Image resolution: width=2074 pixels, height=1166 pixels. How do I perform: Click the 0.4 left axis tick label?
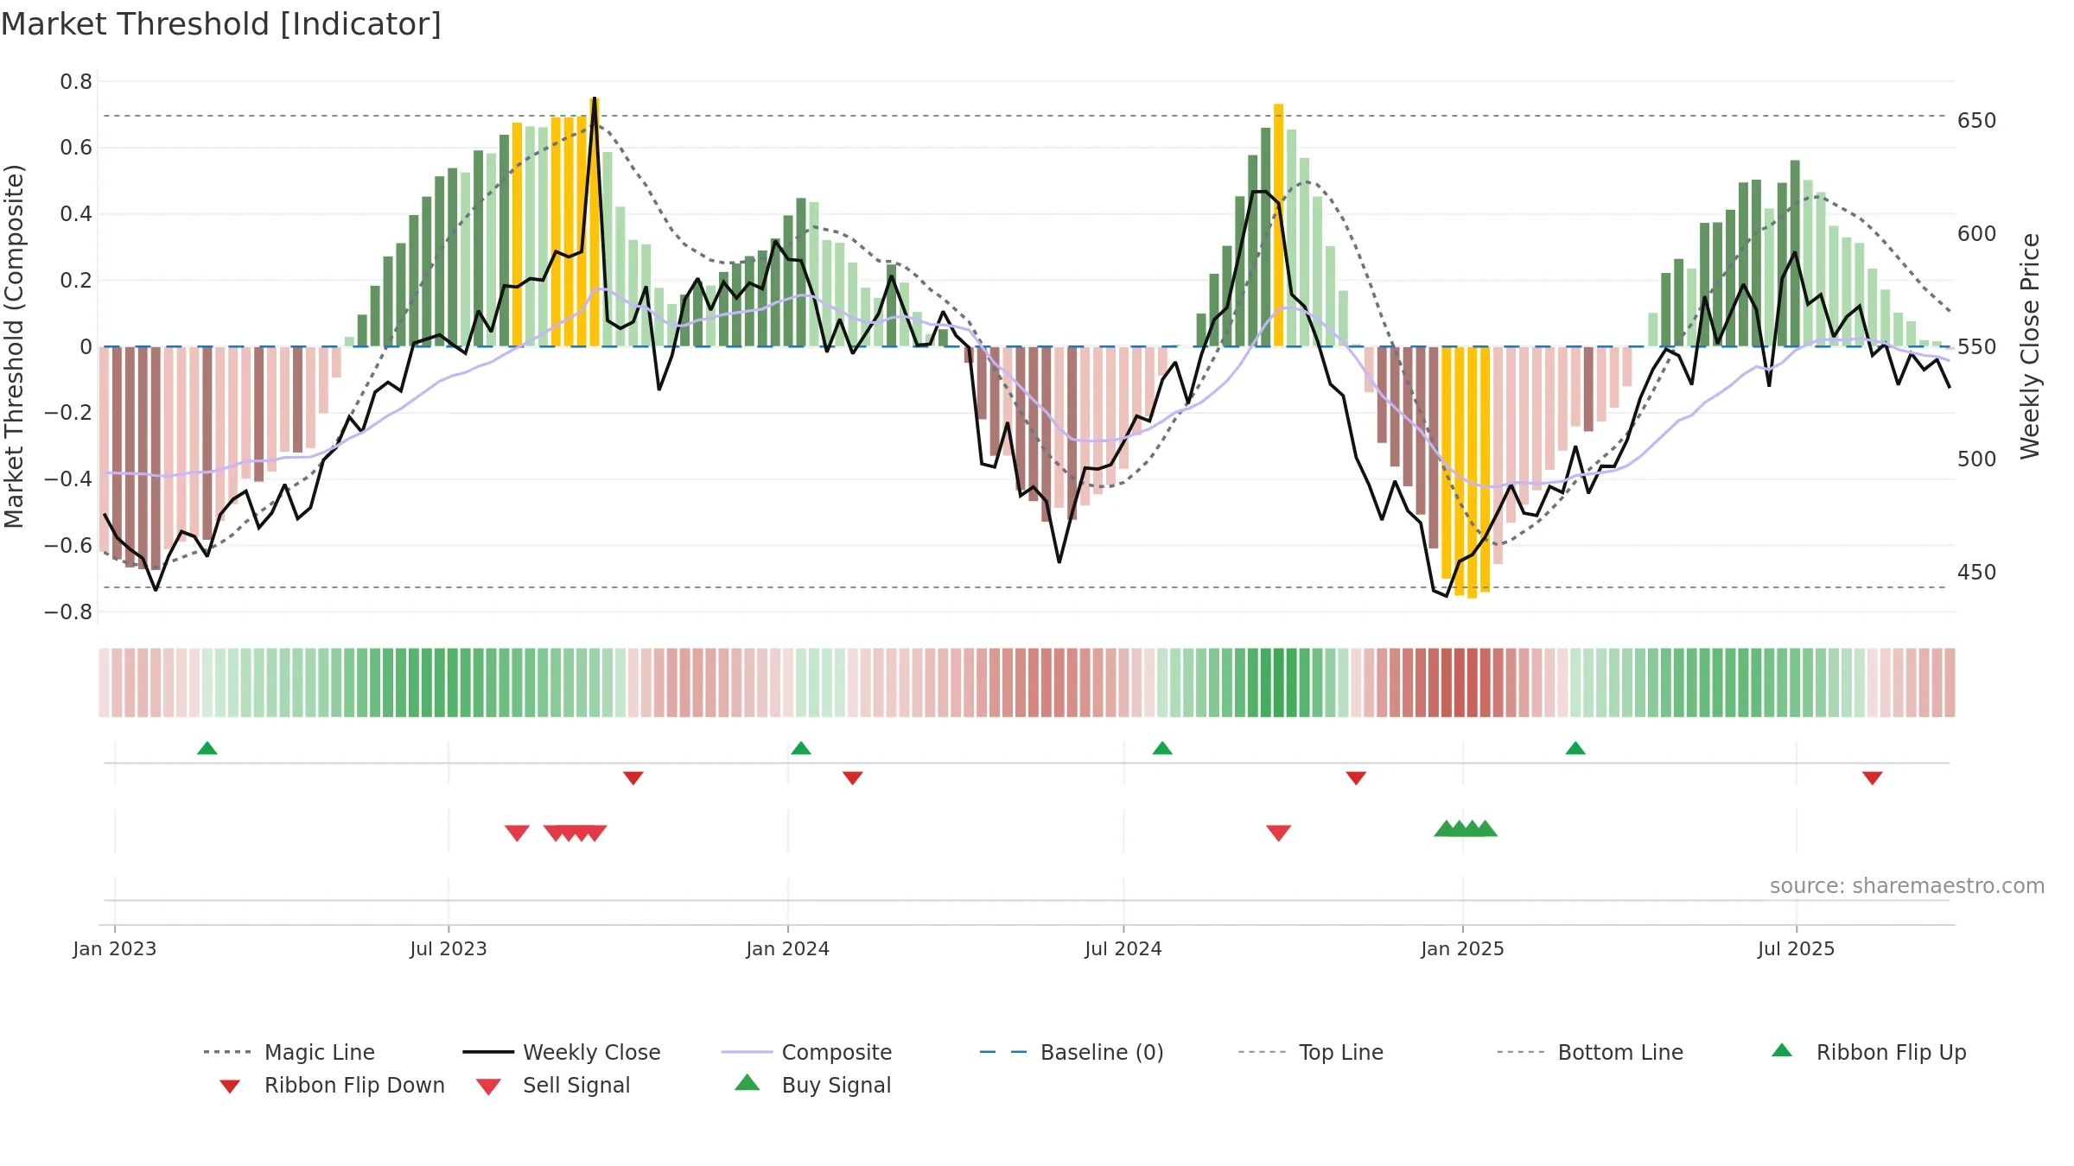click(x=76, y=214)
